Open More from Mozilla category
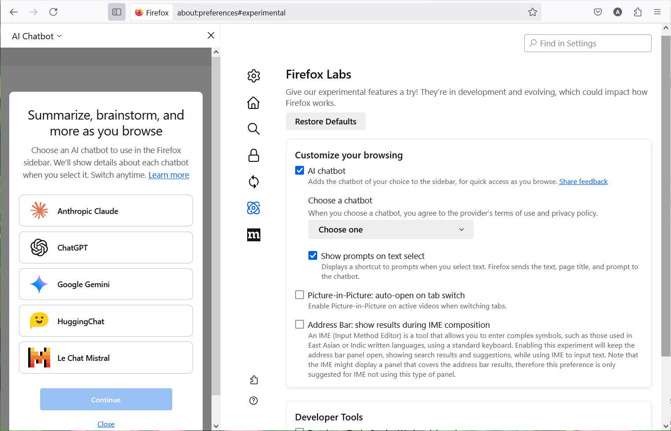Screen dimensions: 671x431 [x=254, y=235]
